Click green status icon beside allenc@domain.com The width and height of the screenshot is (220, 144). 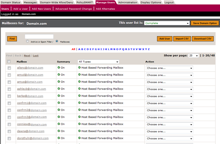58,68
